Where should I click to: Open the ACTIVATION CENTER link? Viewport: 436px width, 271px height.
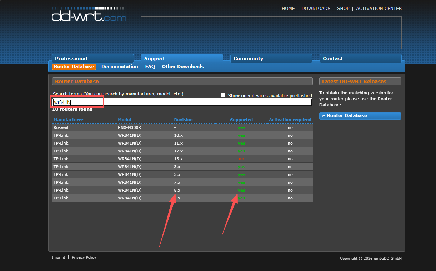[x=379, y=9]
